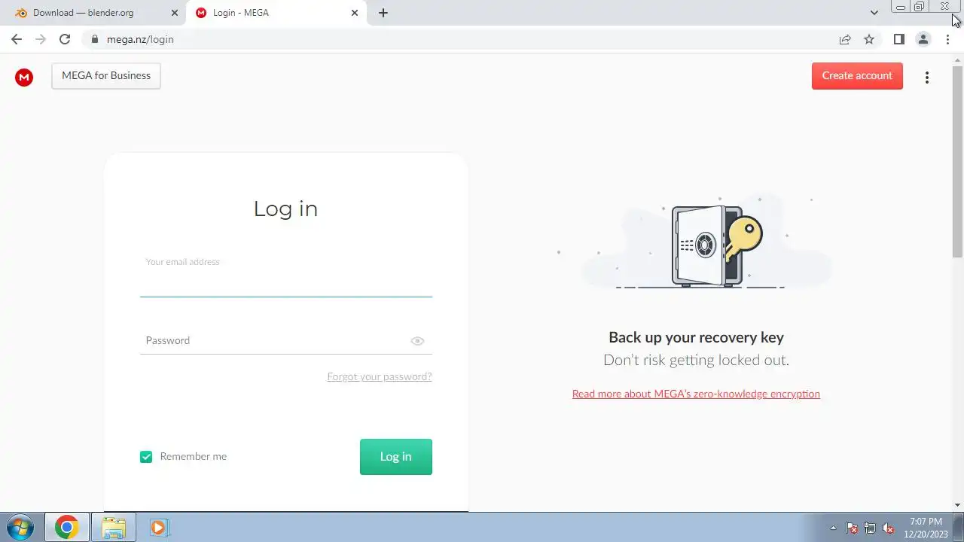Show hidden system tray icons
Screen dimensions: 964x542
(833, 528)
